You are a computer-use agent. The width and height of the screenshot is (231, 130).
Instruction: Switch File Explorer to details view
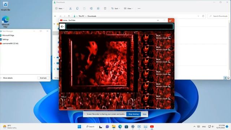(225, 78)
